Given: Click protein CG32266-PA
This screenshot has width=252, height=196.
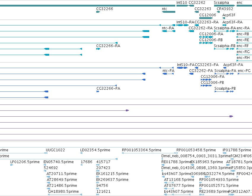Looking at the screenshot, I should [108, 89].
